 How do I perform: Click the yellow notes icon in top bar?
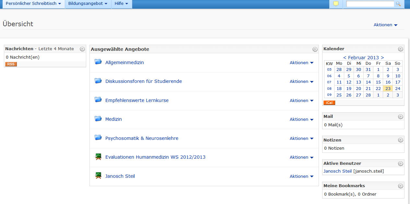coord(336,4)
